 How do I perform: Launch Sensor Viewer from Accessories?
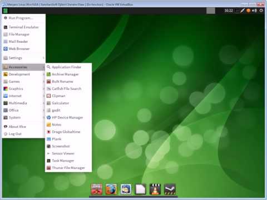(68, 153)
